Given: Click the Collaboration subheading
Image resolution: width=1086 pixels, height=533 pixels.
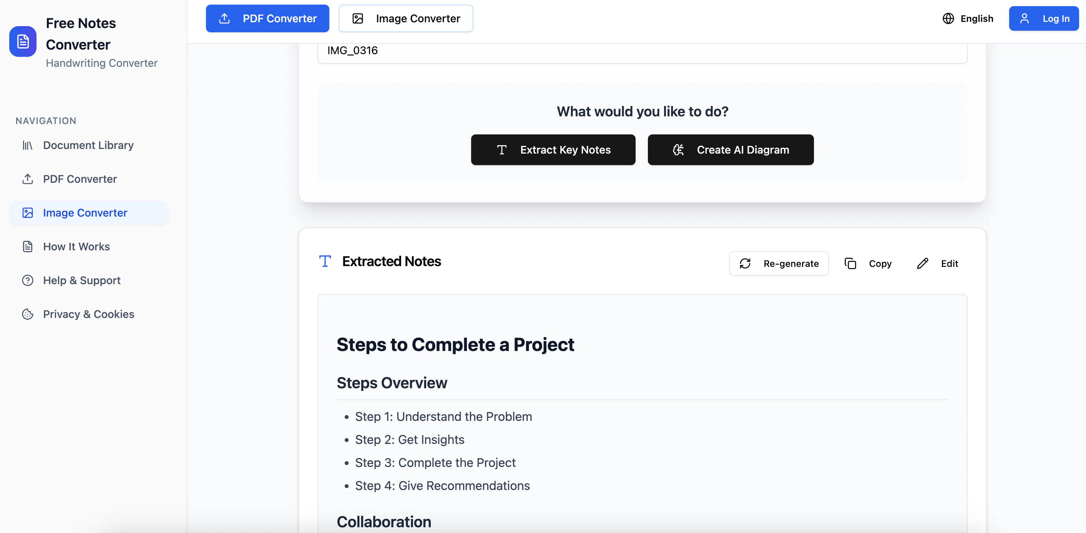Looking at the screenshot, I should (x=384, y=521).
